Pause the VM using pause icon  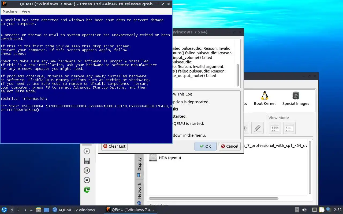click(x=87, y=170)
